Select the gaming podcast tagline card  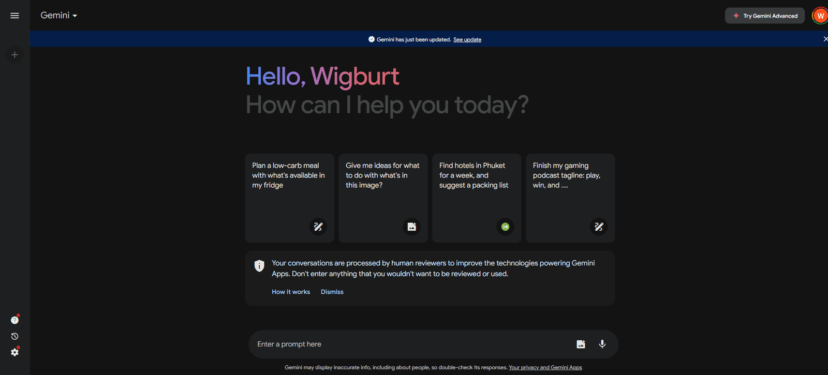point(570,198)
